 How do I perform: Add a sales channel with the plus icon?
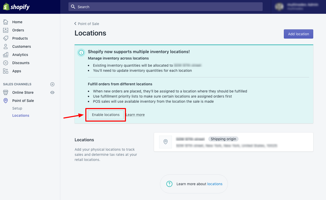coord(52,84)
